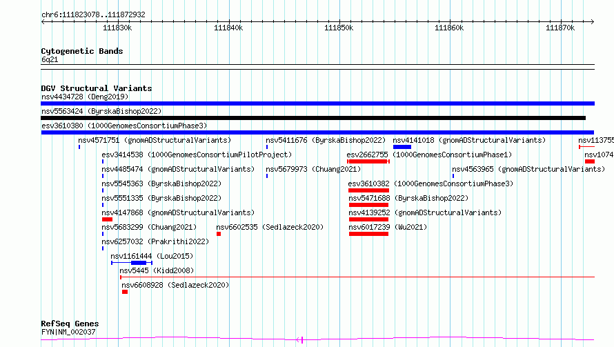Select the blue bar under nsv4434728

(317, 103)
